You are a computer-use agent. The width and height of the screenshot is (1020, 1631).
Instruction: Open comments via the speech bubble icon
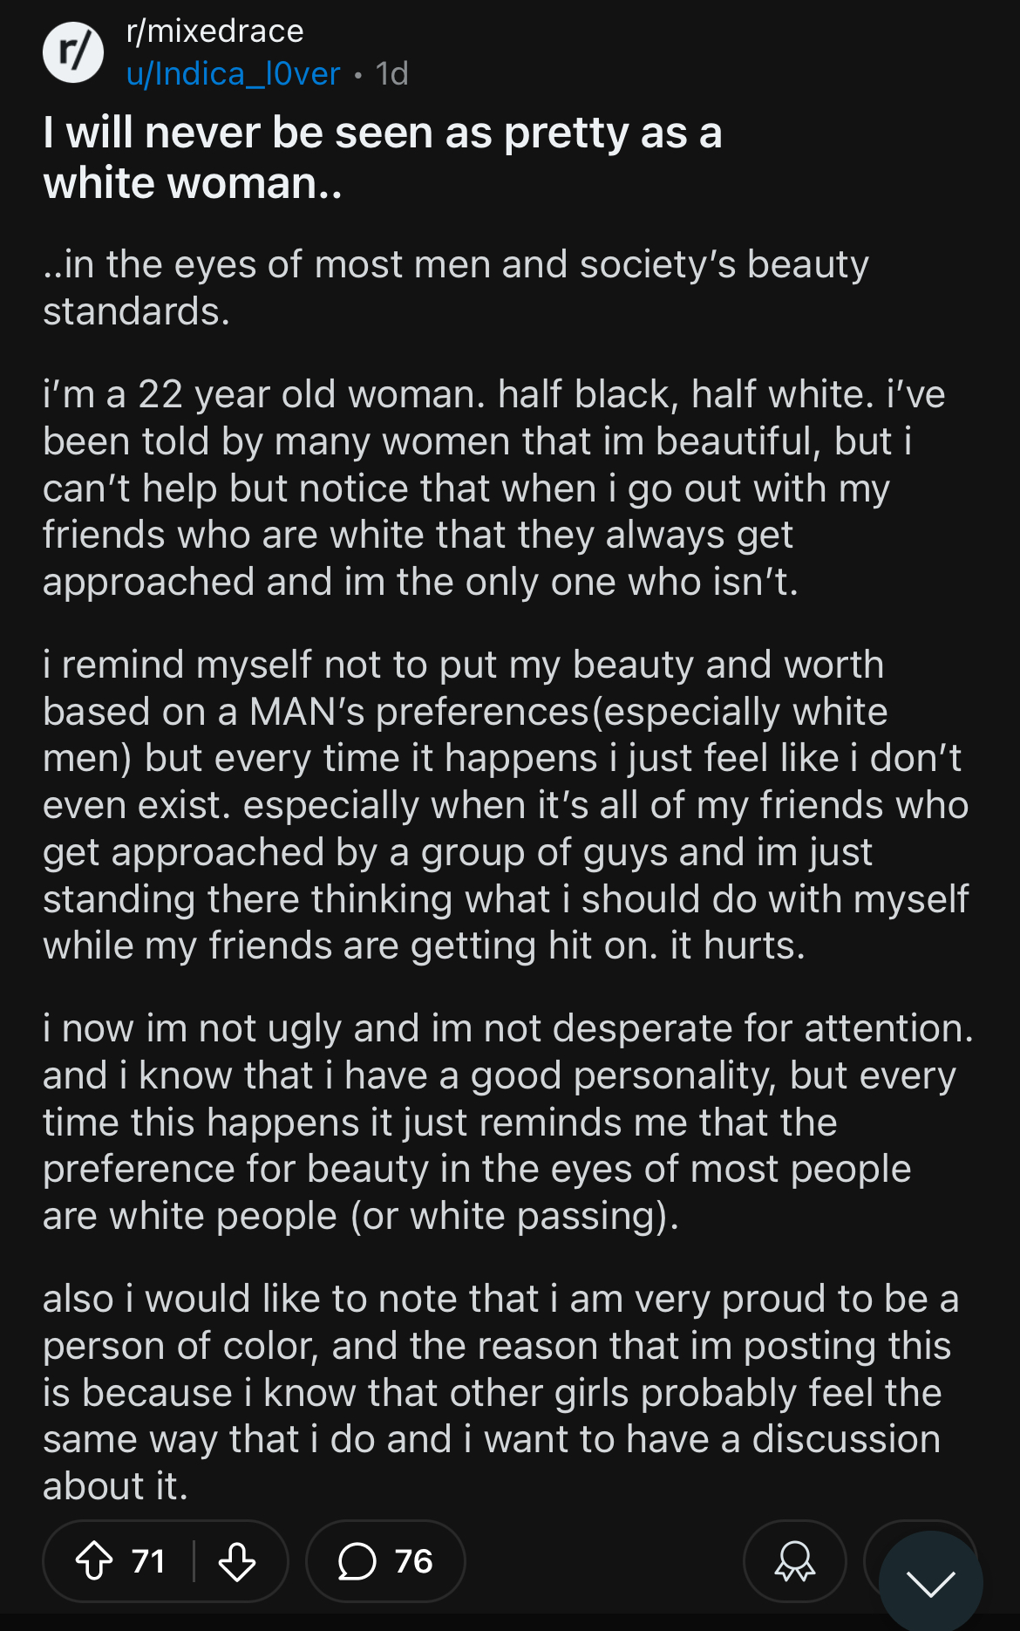[357, 1561]
